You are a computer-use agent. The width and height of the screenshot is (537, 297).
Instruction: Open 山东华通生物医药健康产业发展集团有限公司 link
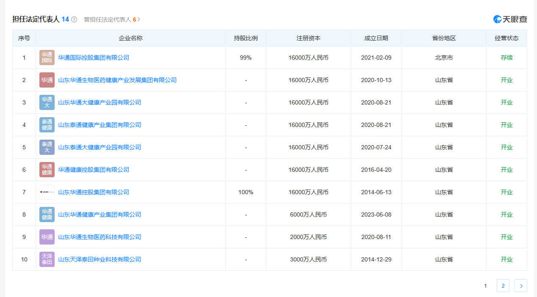117,80
